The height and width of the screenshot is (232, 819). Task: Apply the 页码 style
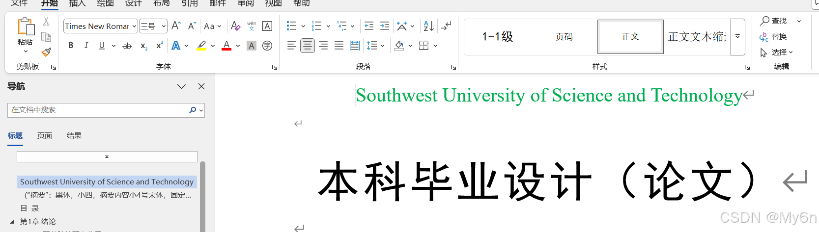pos(564,37)
